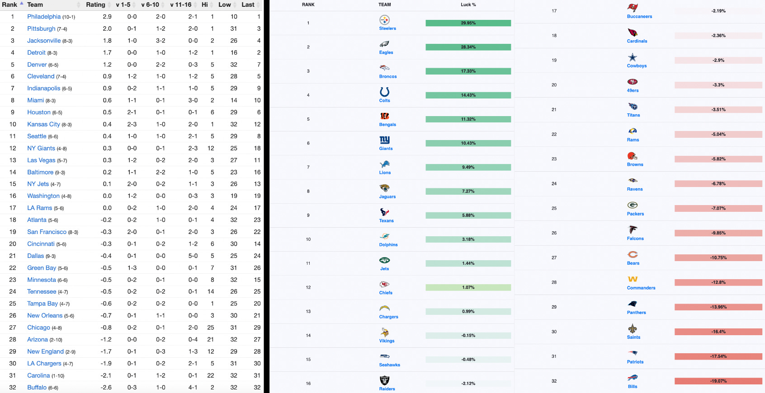Screen dimensions: 765x393
Task: Click the Panthers team logo
Action: (x=633, y=304)
